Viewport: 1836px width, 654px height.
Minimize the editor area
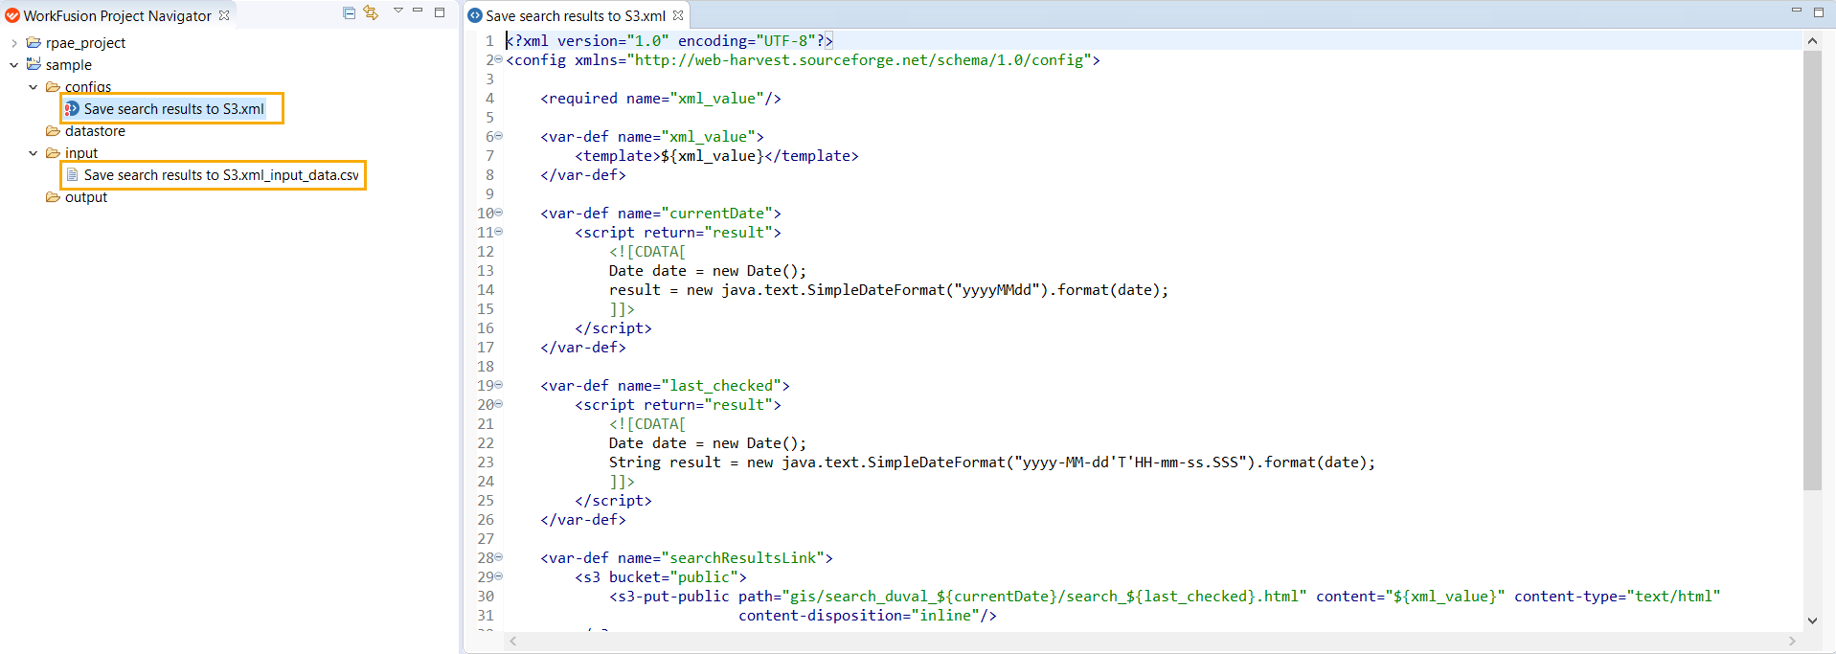[x=1797, y=11]
